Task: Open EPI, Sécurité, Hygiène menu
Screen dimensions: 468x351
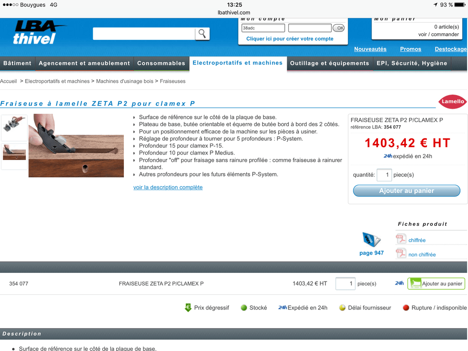Action: point(412,63)
